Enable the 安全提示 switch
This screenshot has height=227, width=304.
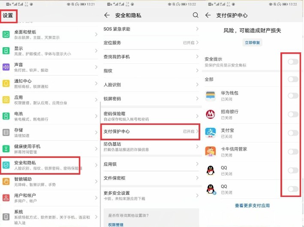293,62
